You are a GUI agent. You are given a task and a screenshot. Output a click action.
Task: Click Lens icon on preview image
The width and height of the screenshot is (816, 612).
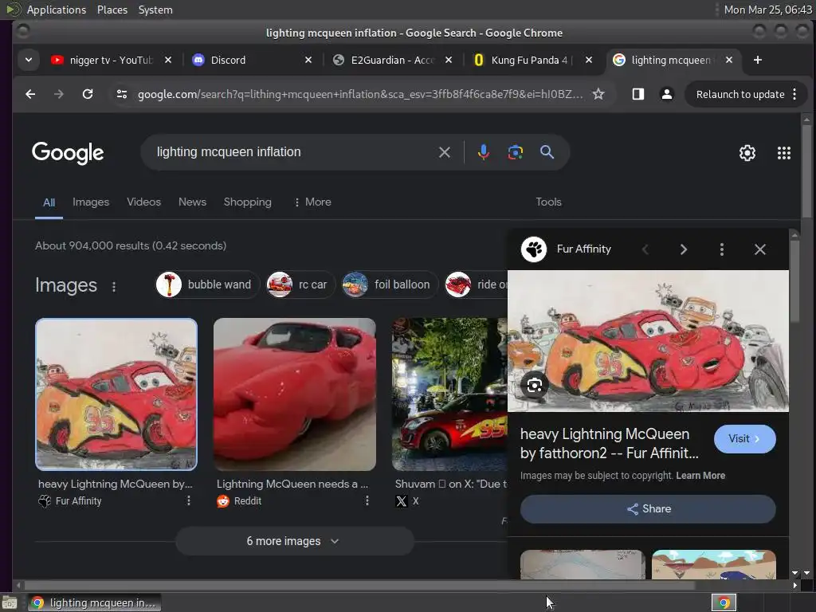coord(535,385)
